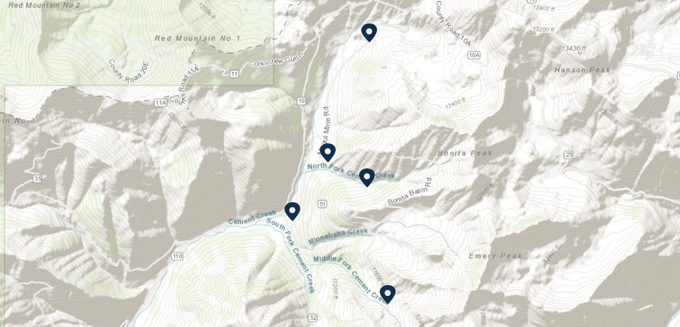Screen dimensions: 680x327
Task: Select the route 35 road shield
Action: 37,179
